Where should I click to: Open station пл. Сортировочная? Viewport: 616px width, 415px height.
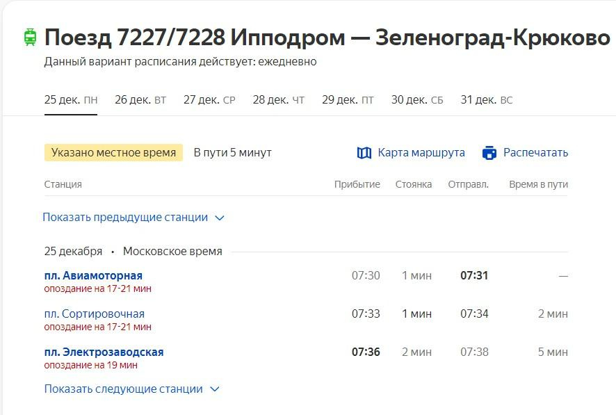coord(94,314)
